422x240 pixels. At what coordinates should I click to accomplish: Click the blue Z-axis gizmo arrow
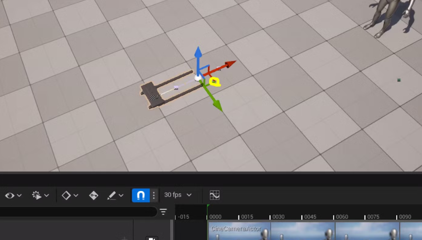[x=198, y=57]
